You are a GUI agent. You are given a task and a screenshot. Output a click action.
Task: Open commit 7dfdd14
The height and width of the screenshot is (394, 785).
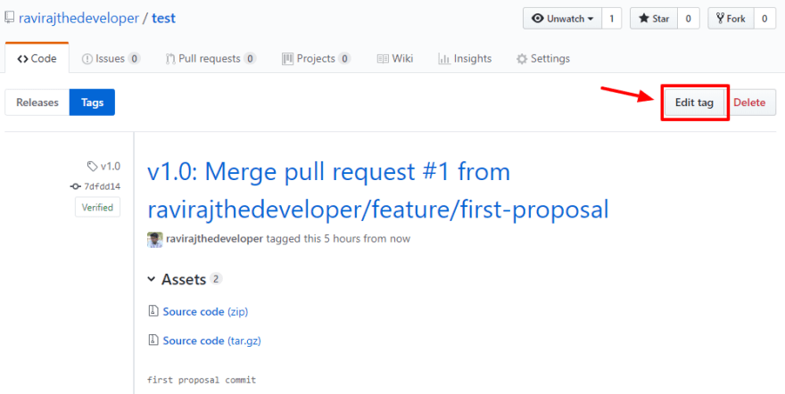tap(102, 186)
